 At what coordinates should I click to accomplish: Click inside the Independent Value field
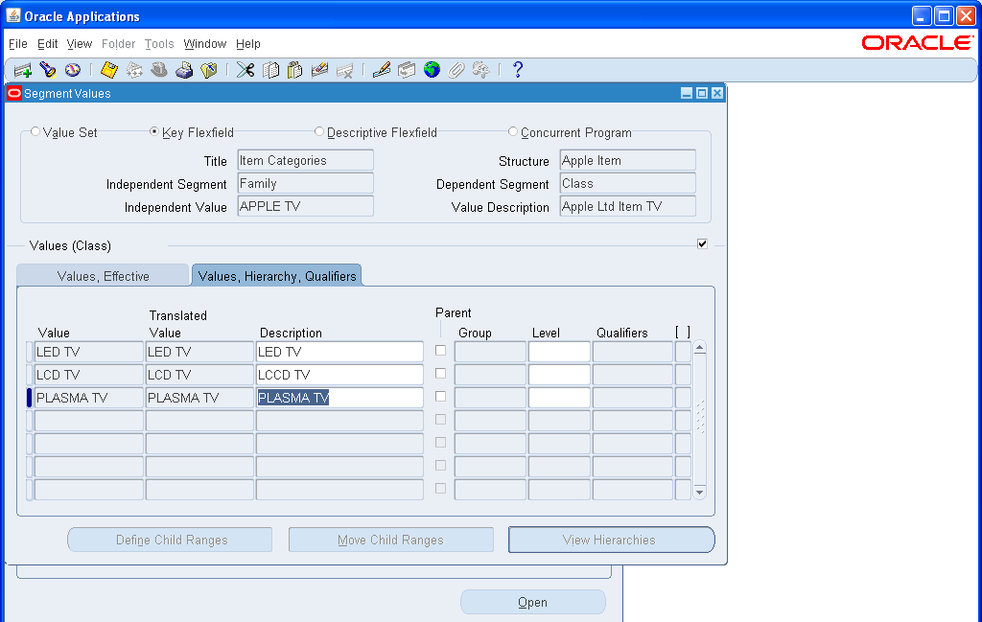(x=305, y=205)
